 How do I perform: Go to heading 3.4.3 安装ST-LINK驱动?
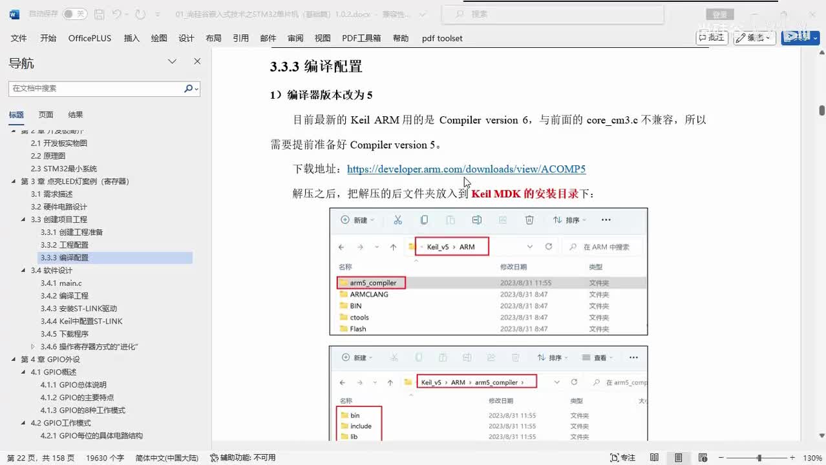click(x=79, y=309)
